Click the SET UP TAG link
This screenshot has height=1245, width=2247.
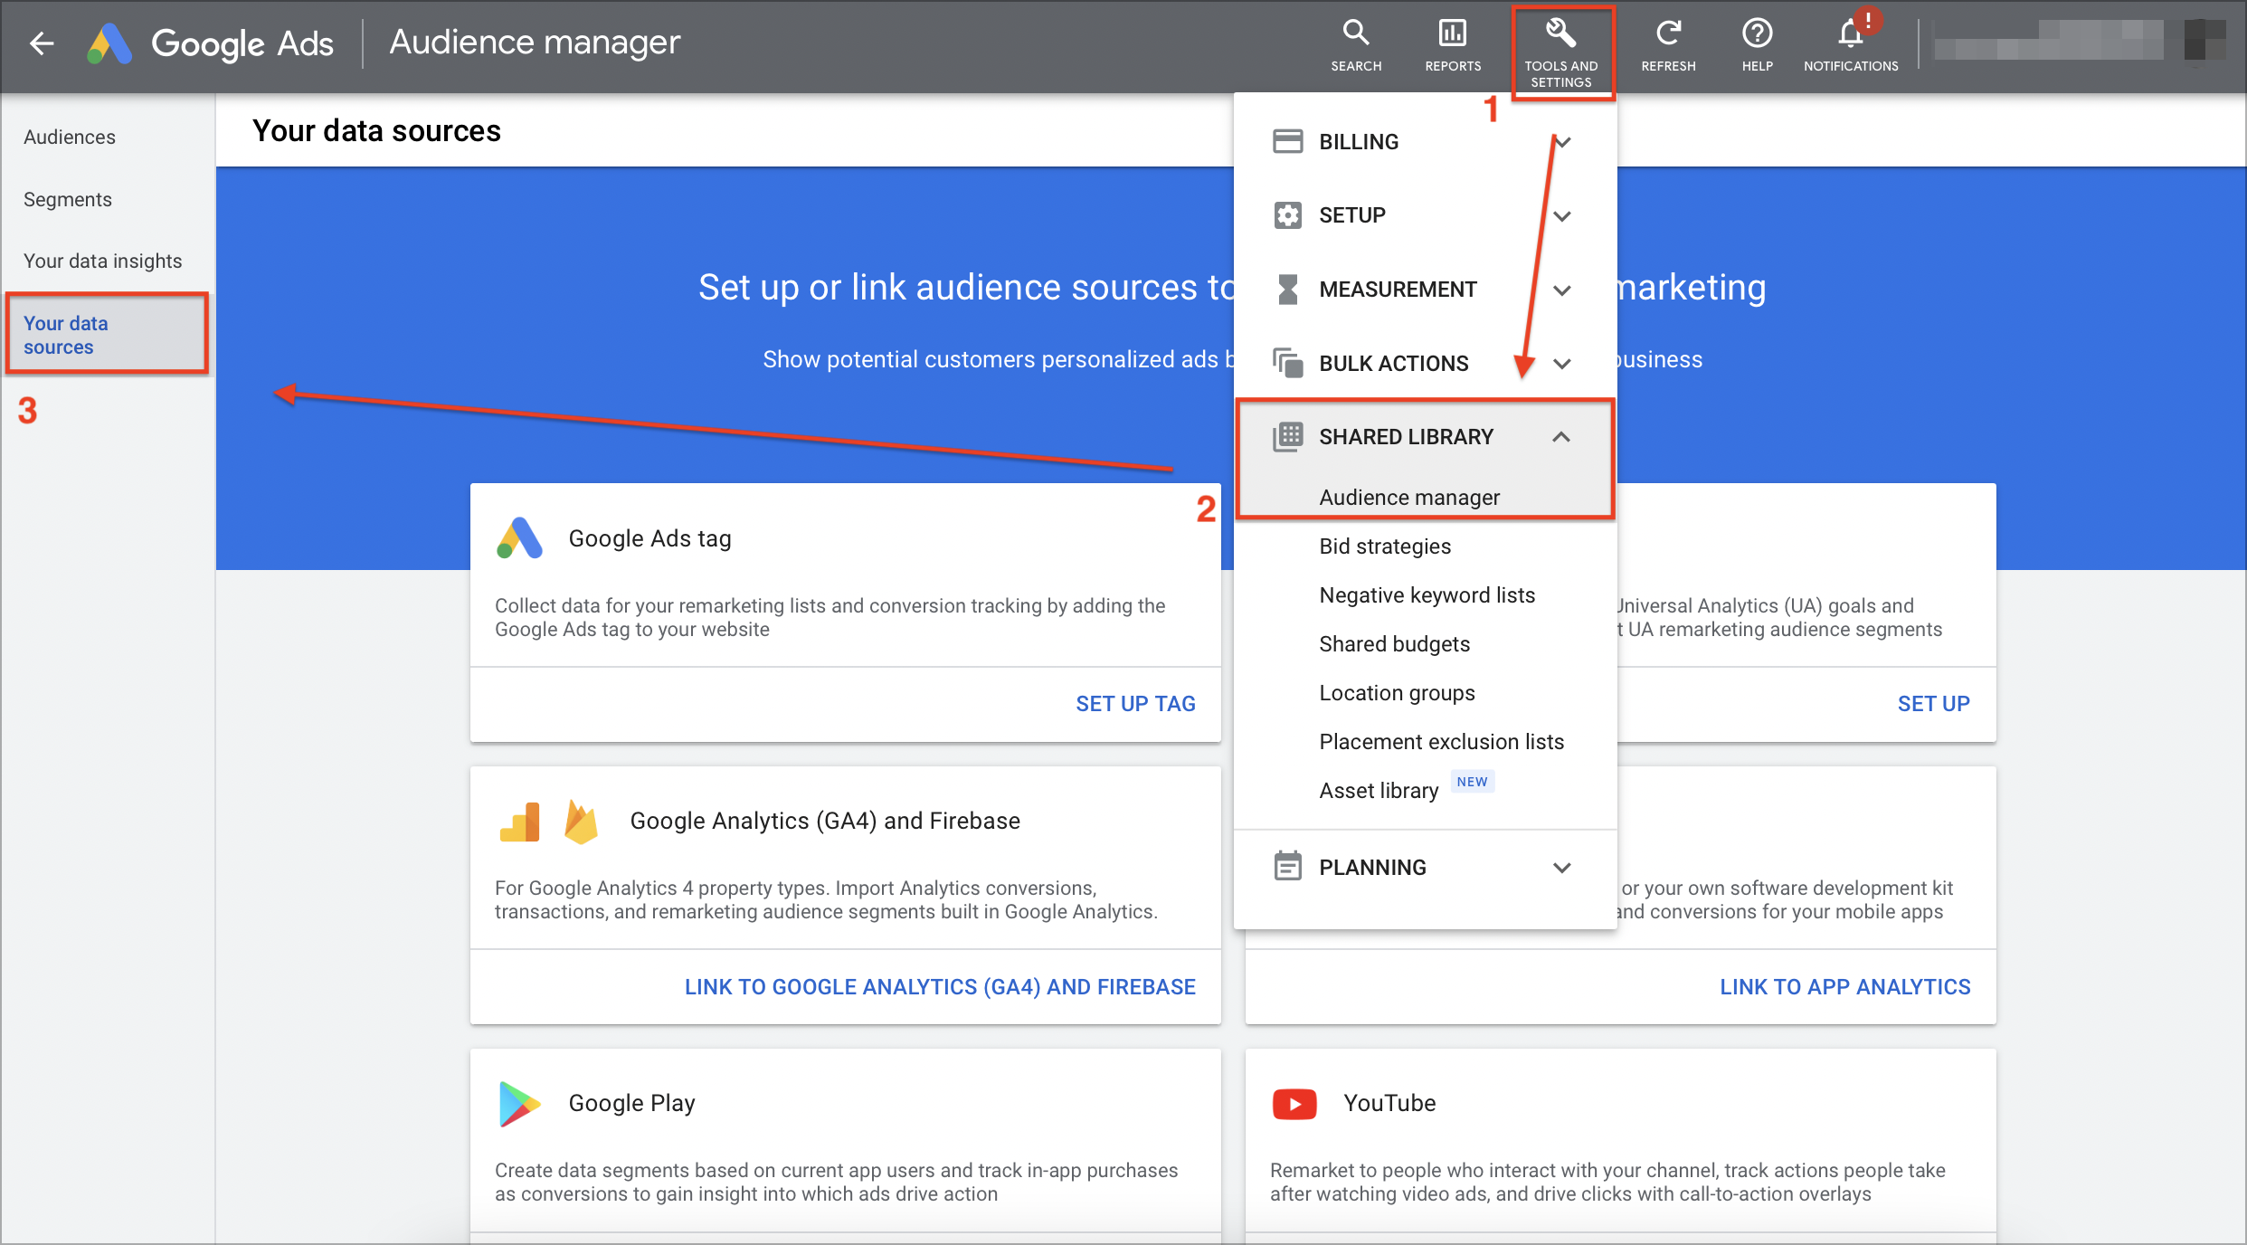(1135, 704)
